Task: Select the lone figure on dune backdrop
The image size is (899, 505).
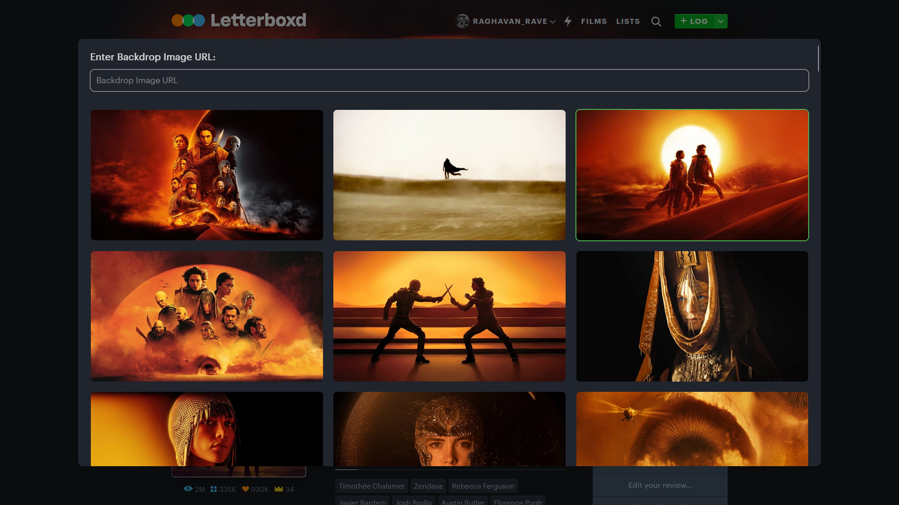Action: [449, 175]
